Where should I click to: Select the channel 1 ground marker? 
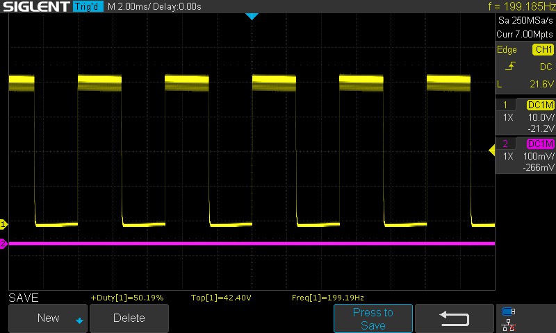(x=3, y=224)
